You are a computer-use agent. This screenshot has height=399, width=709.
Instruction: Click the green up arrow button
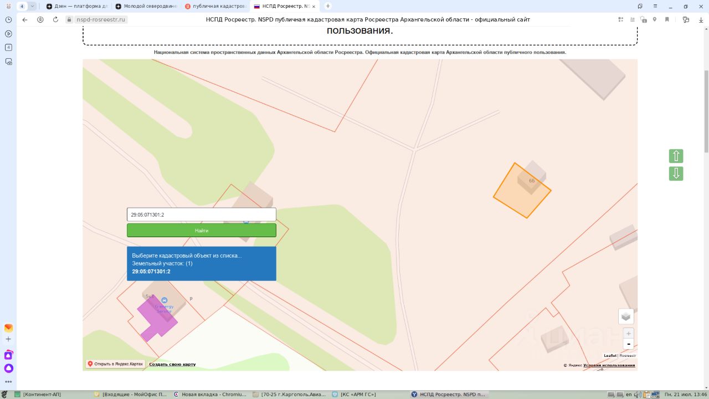point(676,156)
